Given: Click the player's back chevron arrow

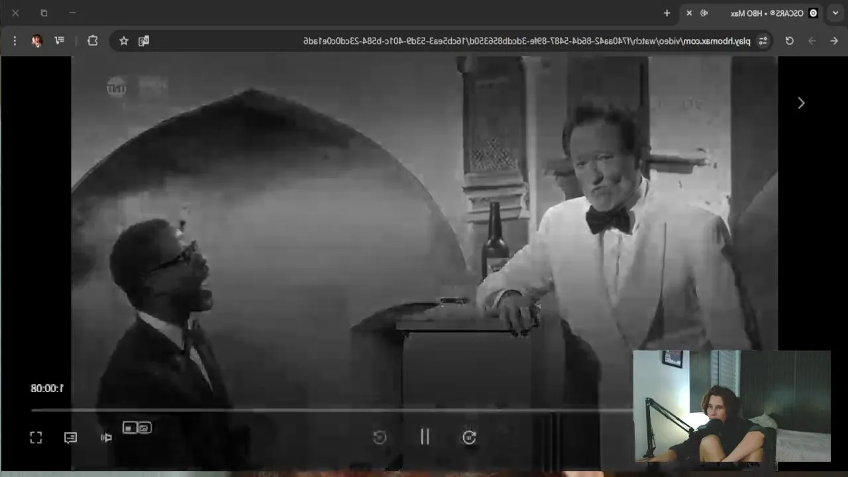Looking at the screenshot, I should 801,103.
